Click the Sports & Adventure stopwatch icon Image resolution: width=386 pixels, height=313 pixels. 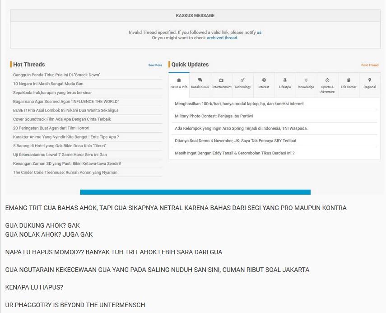tap(327, 80)
